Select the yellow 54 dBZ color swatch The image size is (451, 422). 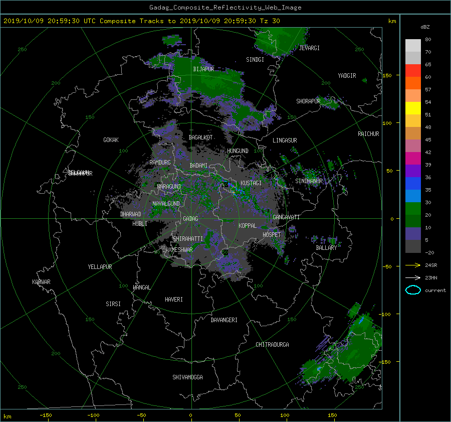click(413, 108)
